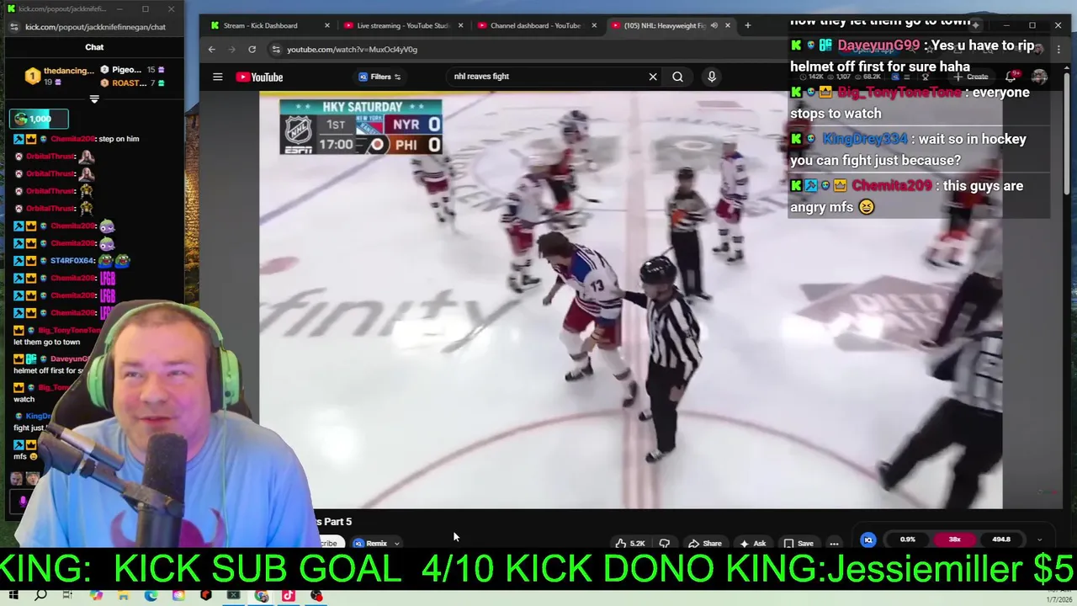Click the pink 38x stat pill
Screen dimensions: 1077x606
[954, 540]
